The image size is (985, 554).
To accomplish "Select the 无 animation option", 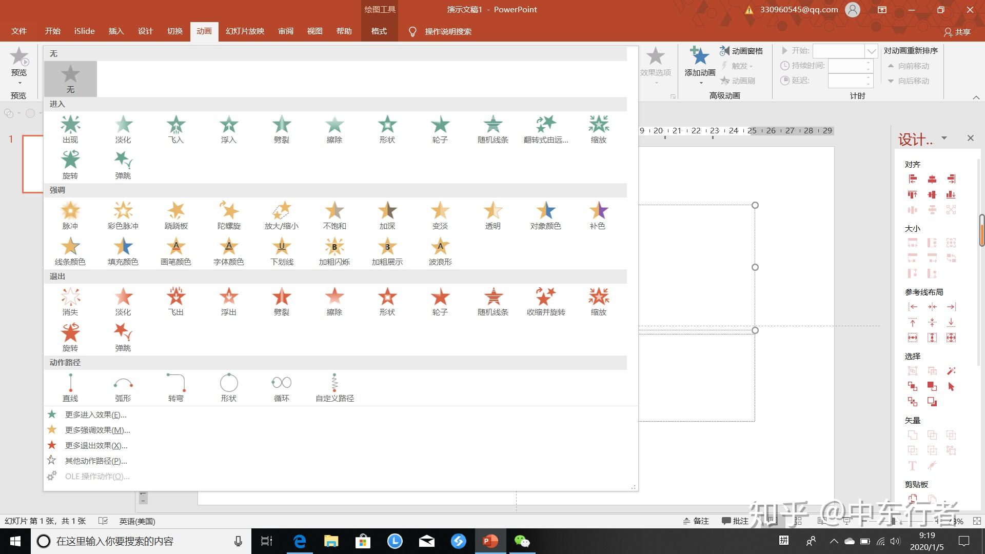I will click(x=70, y=79).
